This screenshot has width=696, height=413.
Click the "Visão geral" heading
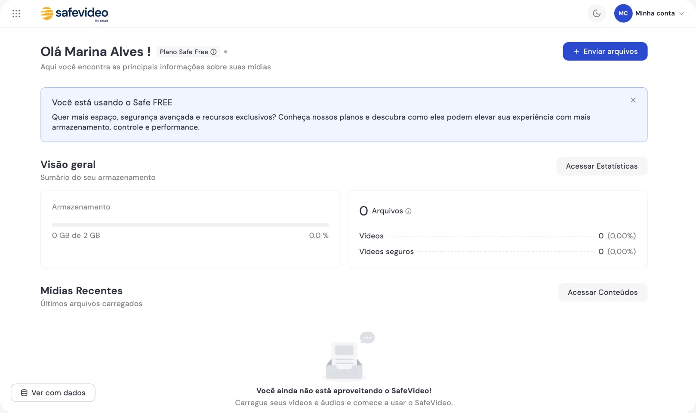pyautogui.click(x=68, y=164)
